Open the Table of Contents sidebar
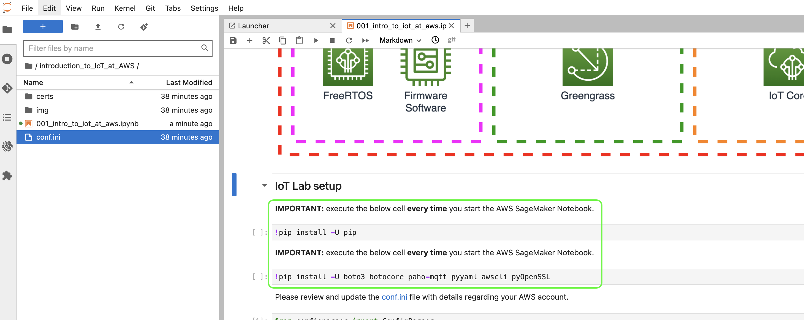This screenshot has height=320, width=804. pos(7,117)
